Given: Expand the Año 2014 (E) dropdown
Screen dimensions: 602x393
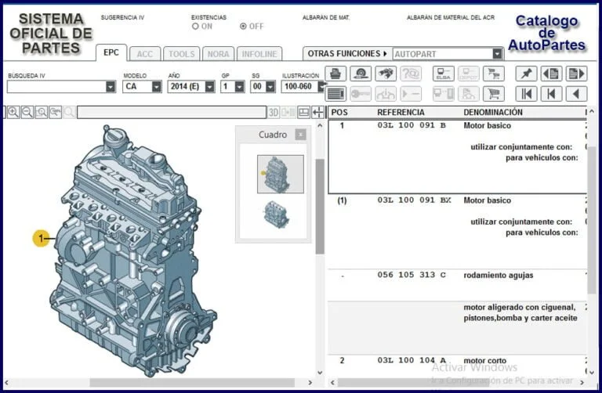Looking at the screenshot, I should tap(209, 87).
